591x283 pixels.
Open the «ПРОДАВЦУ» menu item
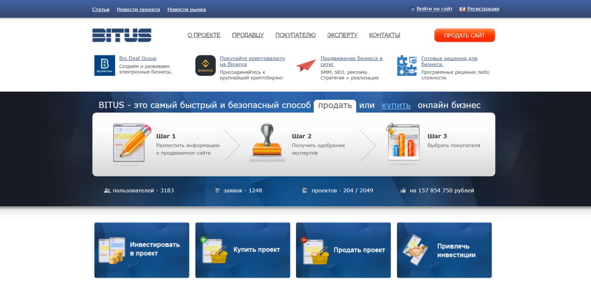[248, 35]
